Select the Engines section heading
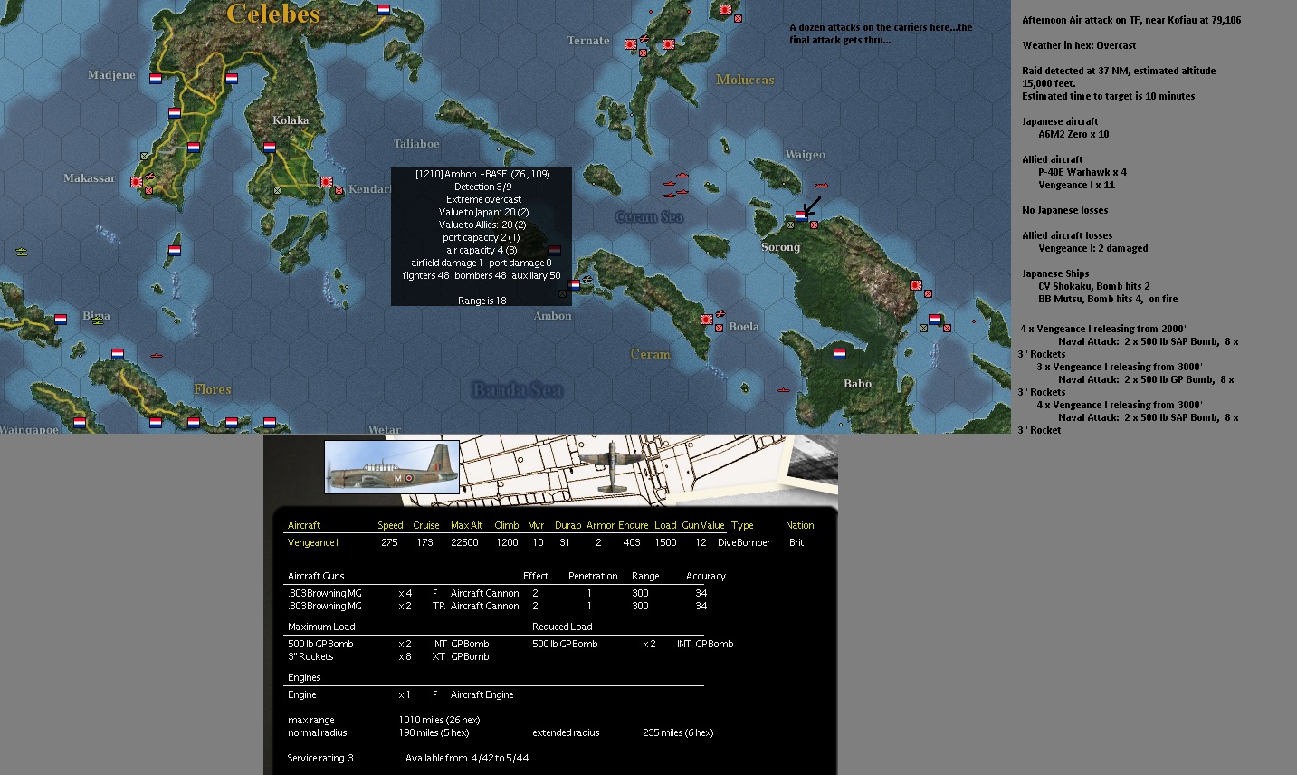1297x775 pixels. tap(304, 677)
